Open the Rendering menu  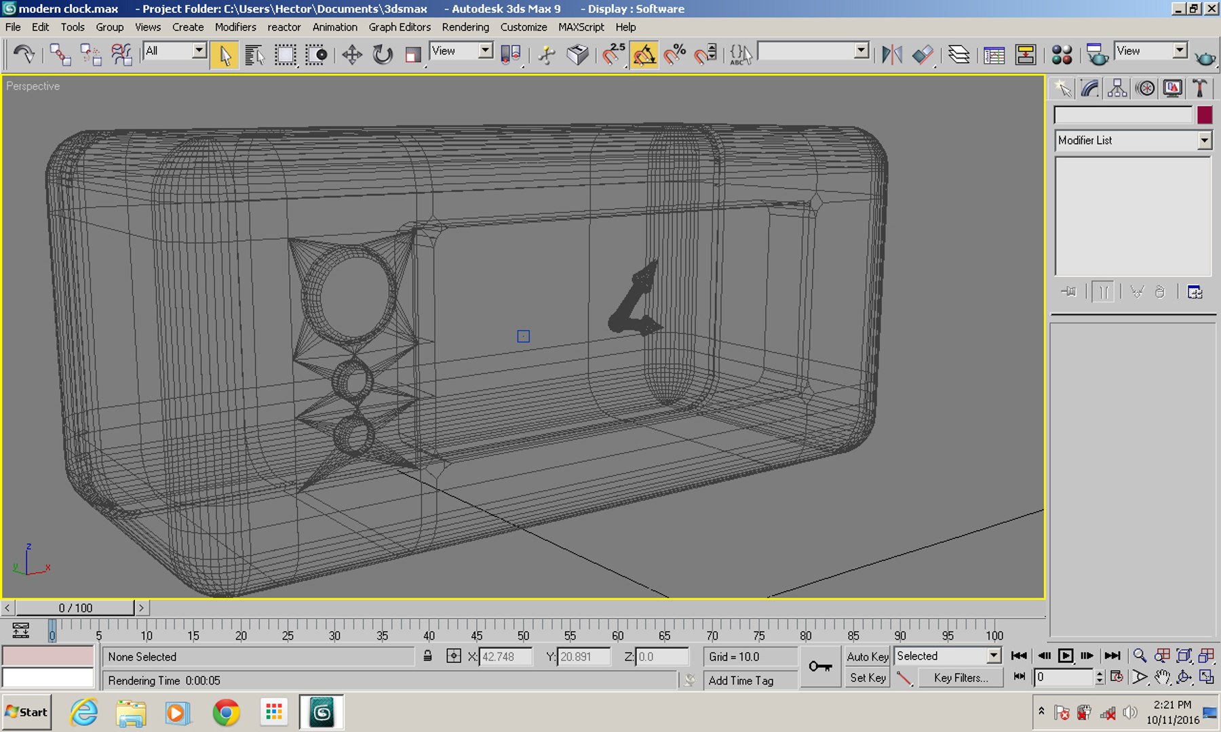pyautogui.click(x=465, y=27)
